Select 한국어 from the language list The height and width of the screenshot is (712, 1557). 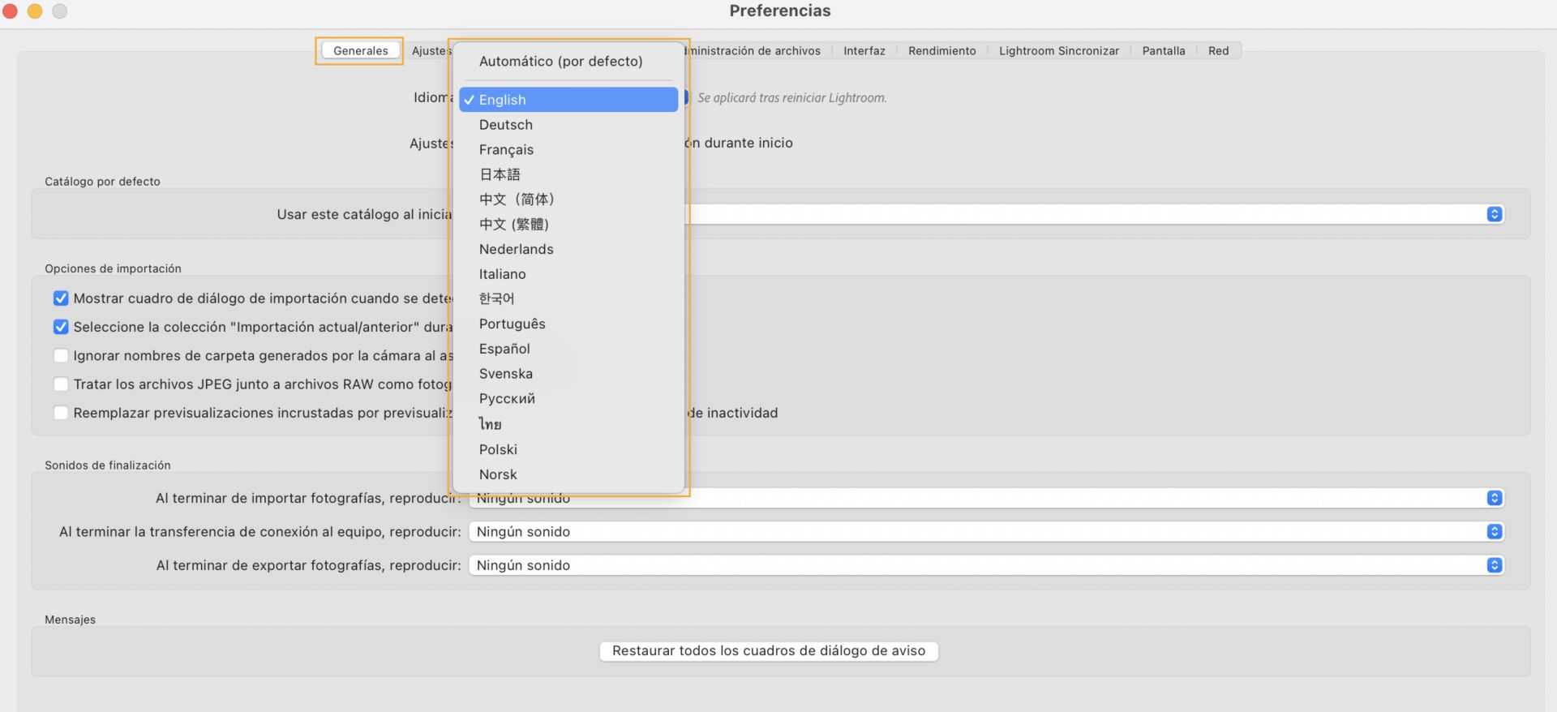point(568,298)
